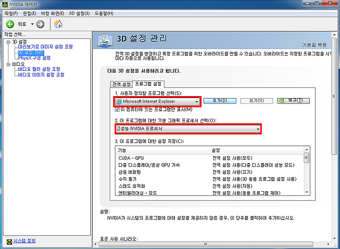Click the 전역 설정 사용(모두) value
Screen dimensions: 340x249
[x=232, y=158]
